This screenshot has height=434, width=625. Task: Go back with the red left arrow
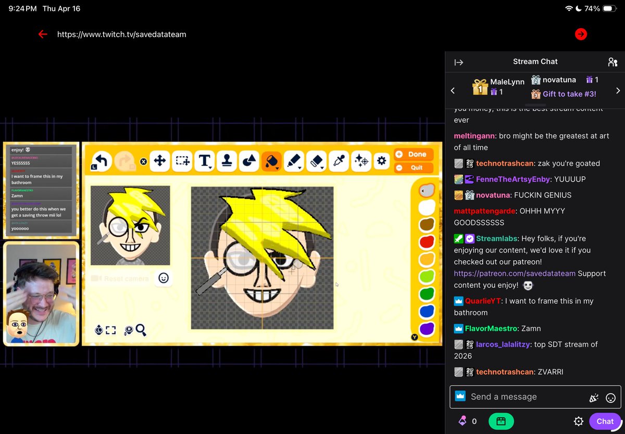43,34
